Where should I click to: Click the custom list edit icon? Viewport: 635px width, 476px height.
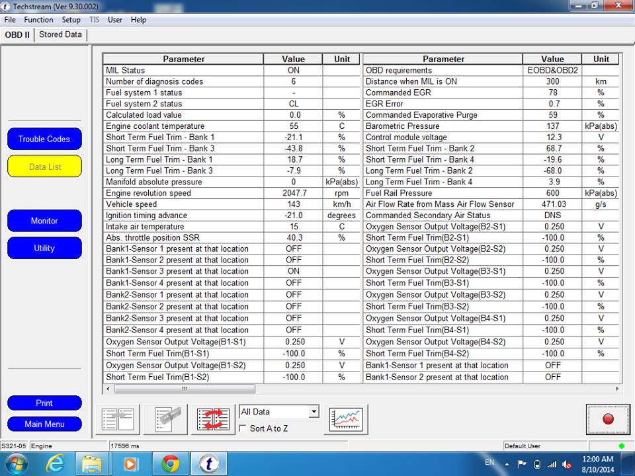(x=166, y=419)
